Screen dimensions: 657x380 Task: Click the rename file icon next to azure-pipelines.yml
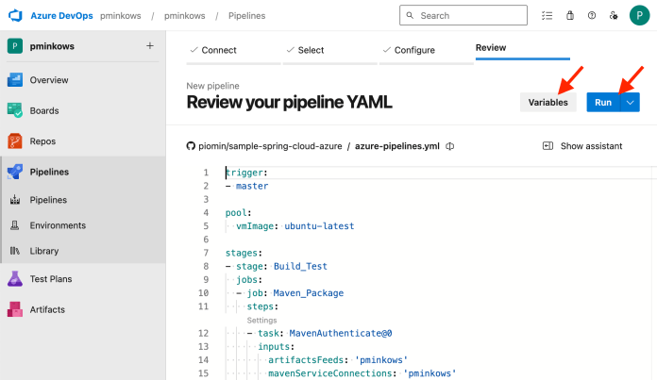pos(450,146)
